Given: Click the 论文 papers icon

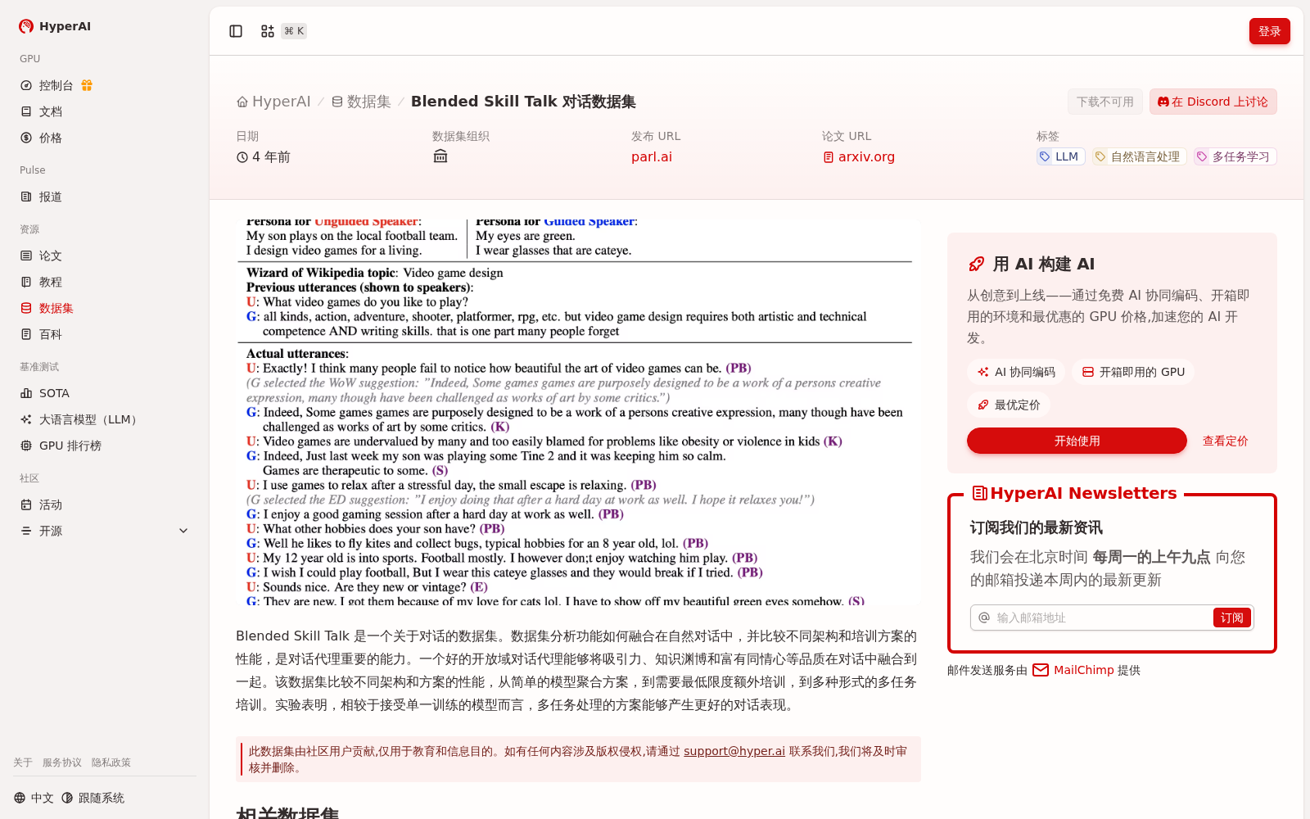Looking at the screenshot, I should pyautogui.click(x=26, y=256).
